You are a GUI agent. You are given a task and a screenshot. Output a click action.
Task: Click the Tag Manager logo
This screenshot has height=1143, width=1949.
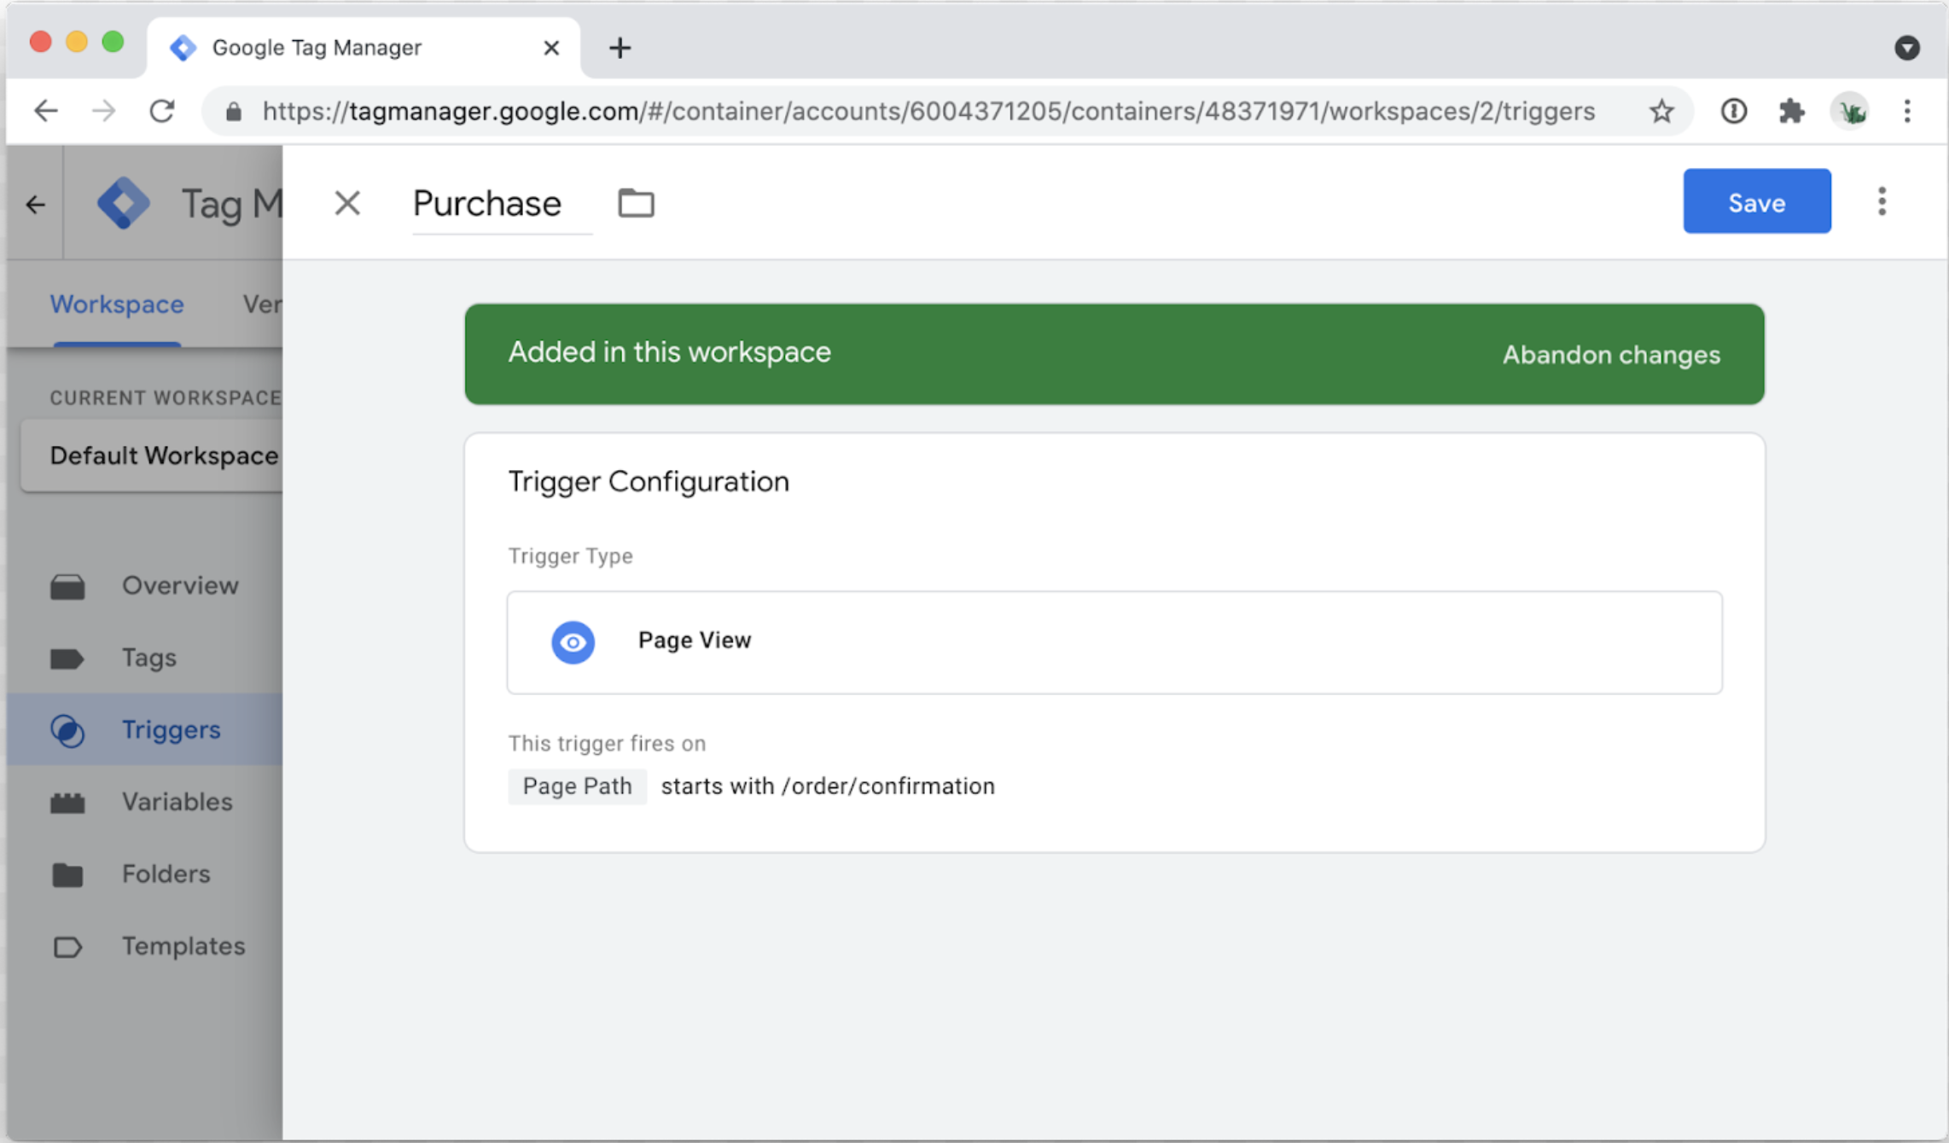pyautogui.click(x=124, y=203)
